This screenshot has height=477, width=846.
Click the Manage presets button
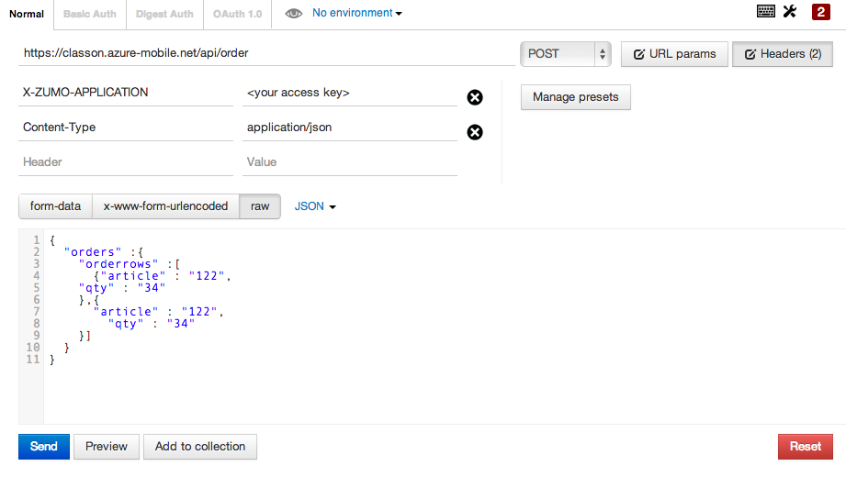coord(575,97)
